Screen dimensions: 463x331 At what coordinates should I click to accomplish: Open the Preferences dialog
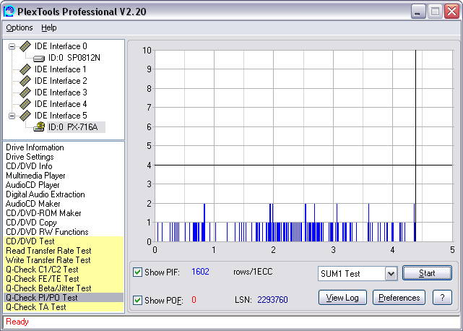pyautogui.click(x=399, y=297)
